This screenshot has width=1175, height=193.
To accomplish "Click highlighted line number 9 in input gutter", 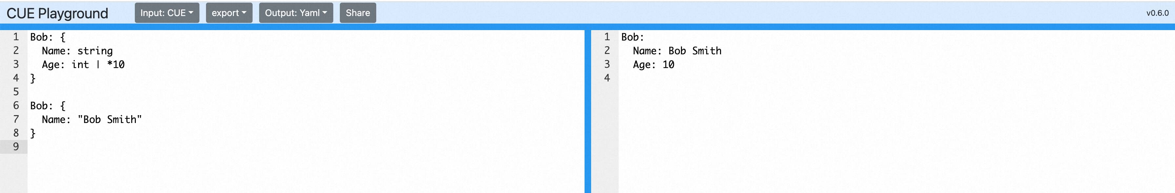I will click(x=15, y=147).
